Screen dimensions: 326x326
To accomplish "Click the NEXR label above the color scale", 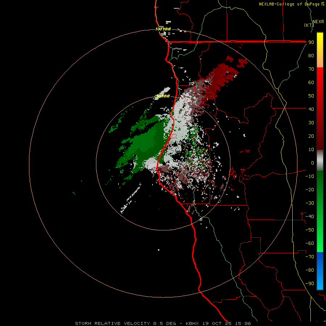I will 318,22.
